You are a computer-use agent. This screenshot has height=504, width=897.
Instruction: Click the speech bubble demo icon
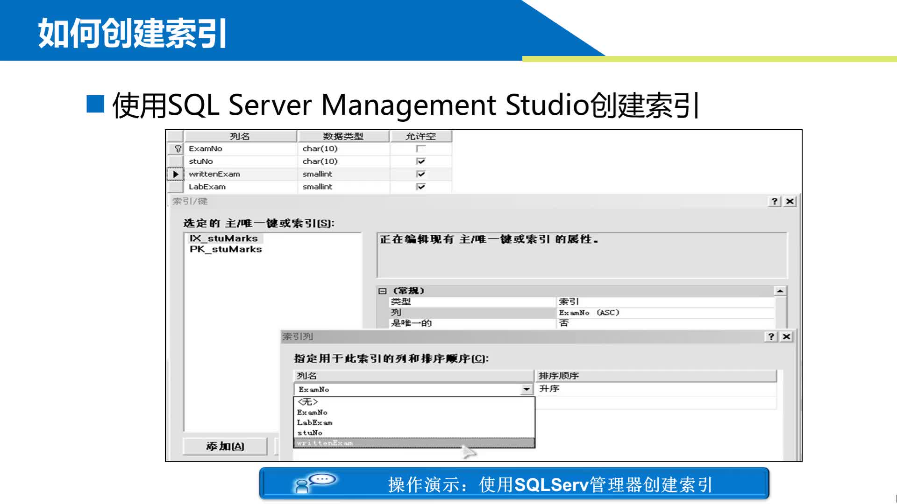(314, 483)
